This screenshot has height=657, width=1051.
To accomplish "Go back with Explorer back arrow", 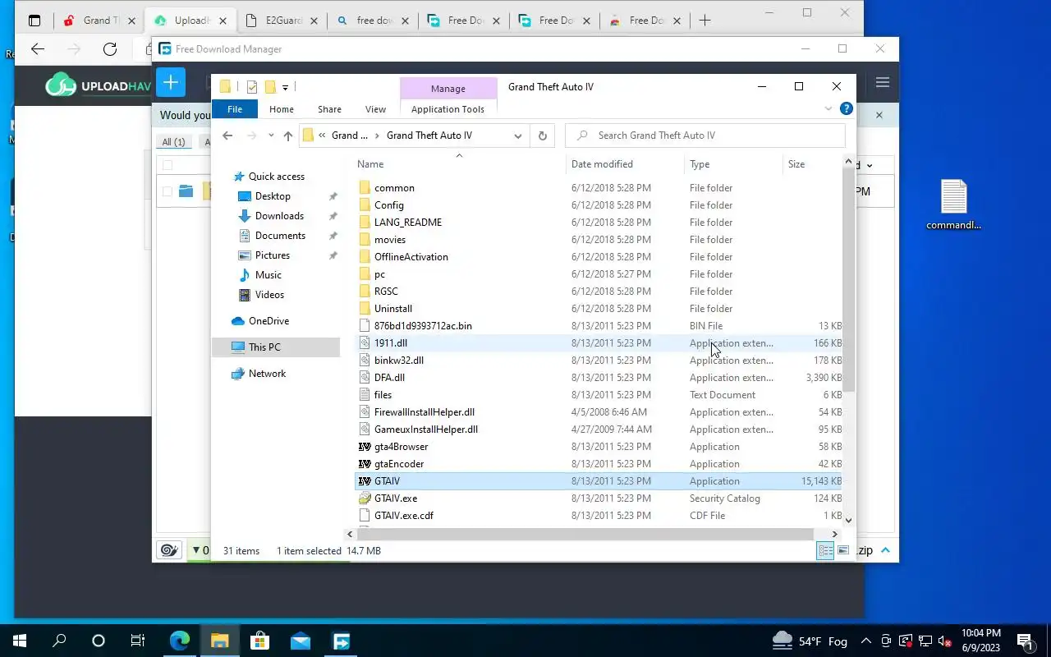I will click(228, 136).
